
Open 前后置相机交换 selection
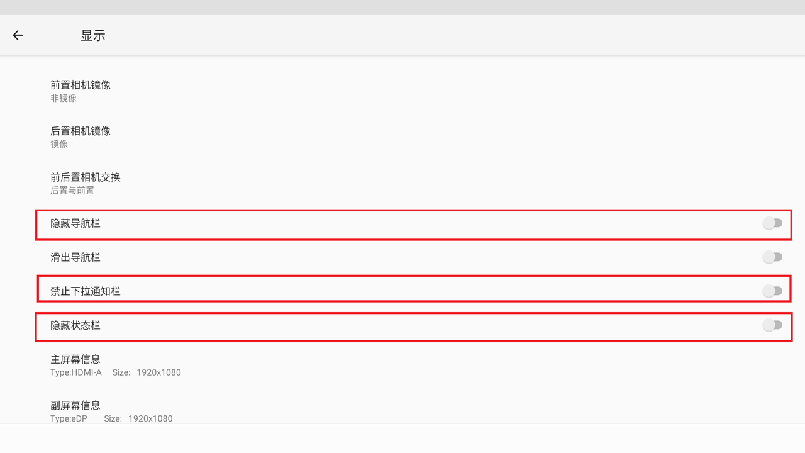[x=86, y=177]
